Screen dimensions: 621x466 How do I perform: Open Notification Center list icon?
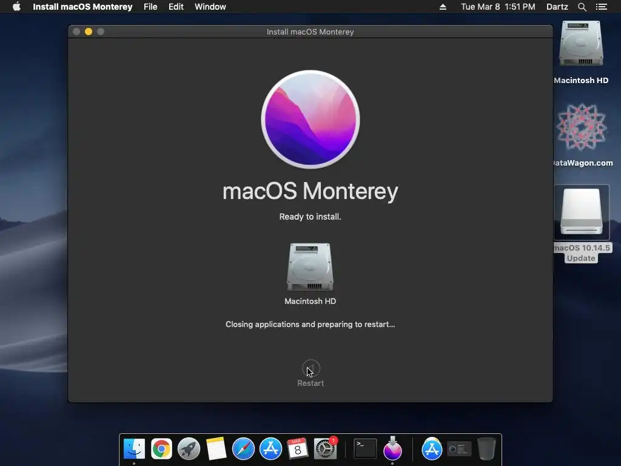[x=601, y=7]
